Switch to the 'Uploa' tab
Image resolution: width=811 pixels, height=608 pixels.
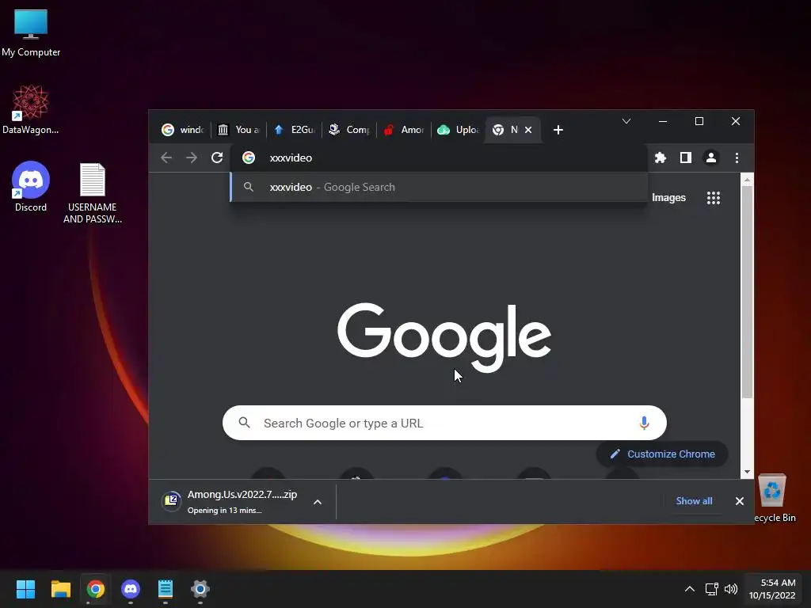tap(459, 130)
